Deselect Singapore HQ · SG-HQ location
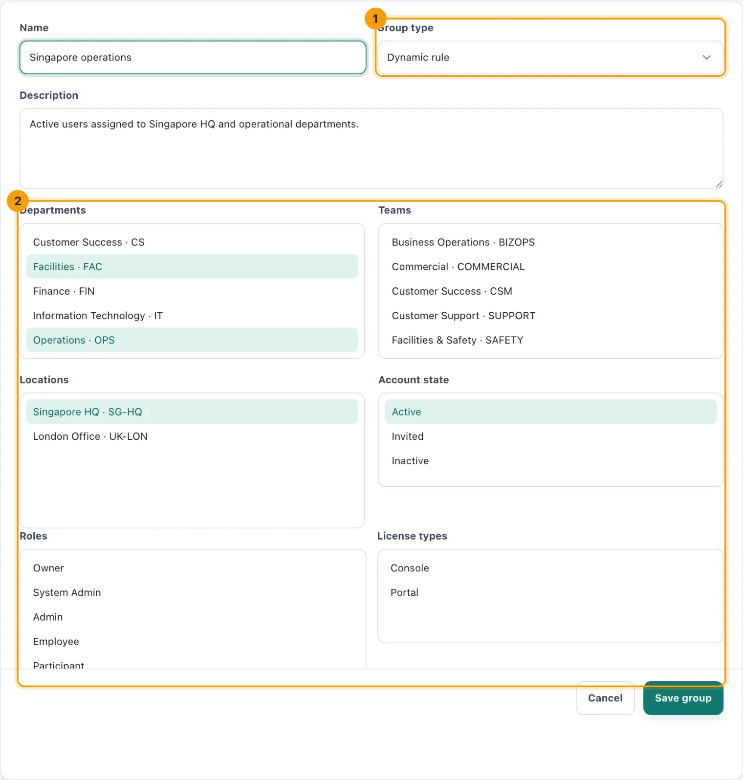This screenshot has height=780, width=743. [x=192, y=412]
